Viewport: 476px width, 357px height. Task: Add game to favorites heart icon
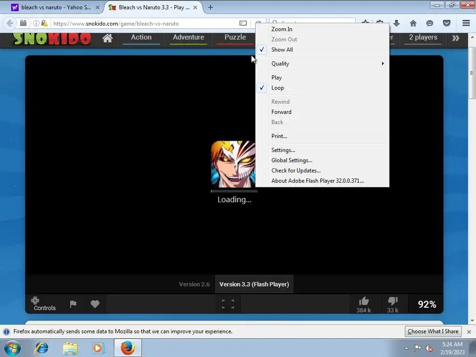tap(95, 304)
